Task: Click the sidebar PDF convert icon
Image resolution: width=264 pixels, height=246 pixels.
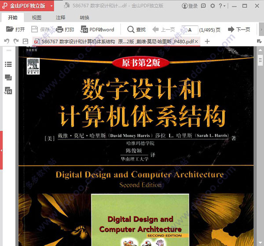Action: (x=8, y=91)
